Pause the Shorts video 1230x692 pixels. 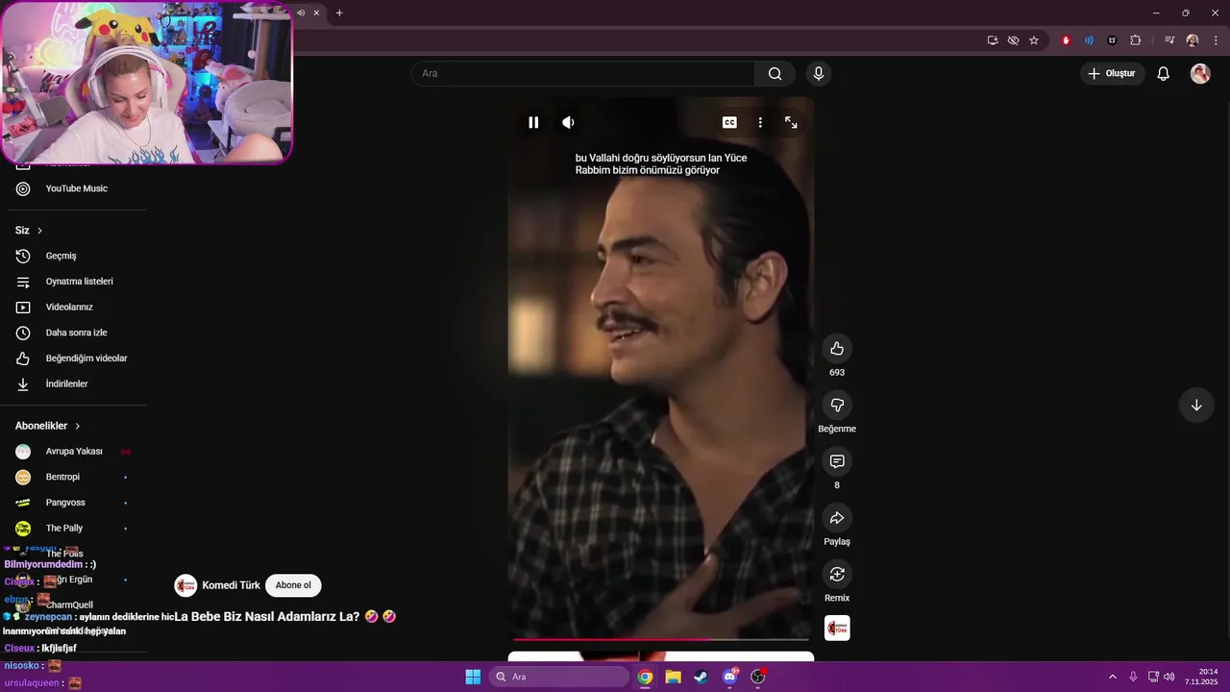[533, 122]
